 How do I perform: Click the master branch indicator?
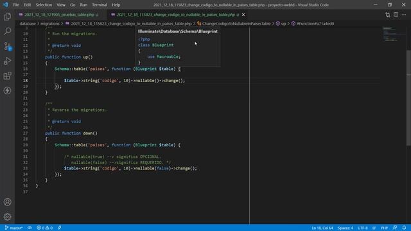pos(13,228)
